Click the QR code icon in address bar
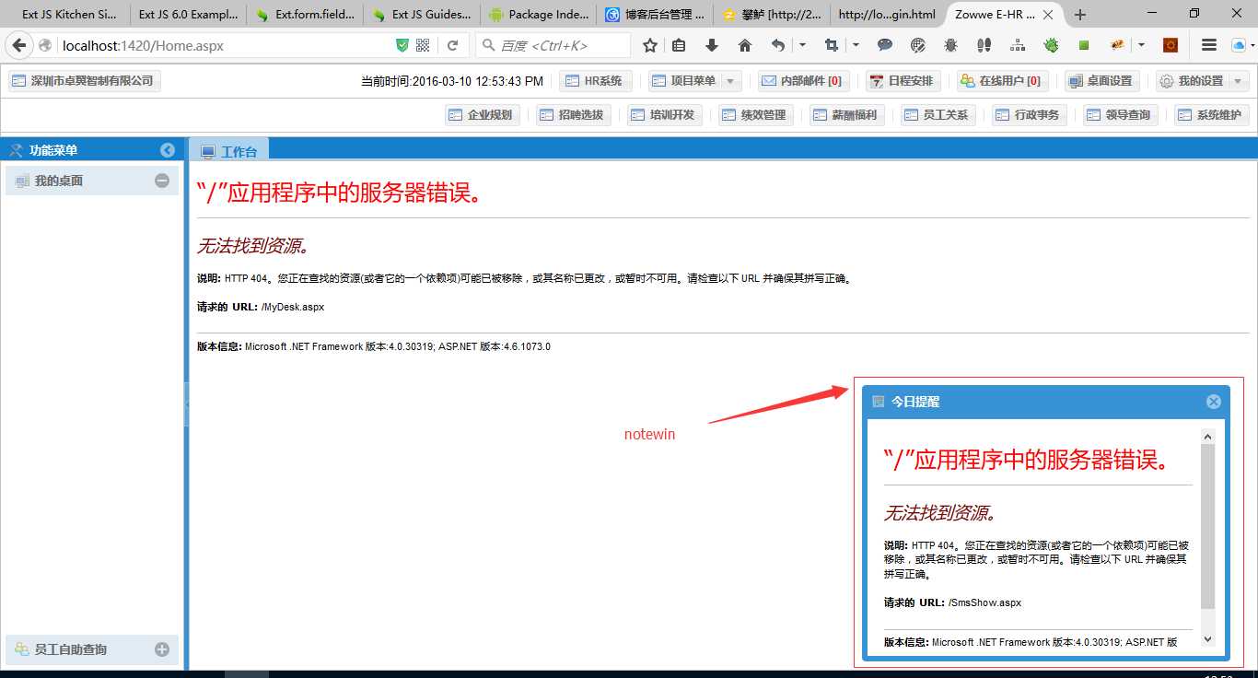 423,45
